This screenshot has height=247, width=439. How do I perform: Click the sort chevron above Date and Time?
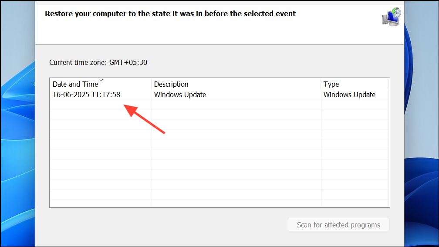click(x=101, y=80)
